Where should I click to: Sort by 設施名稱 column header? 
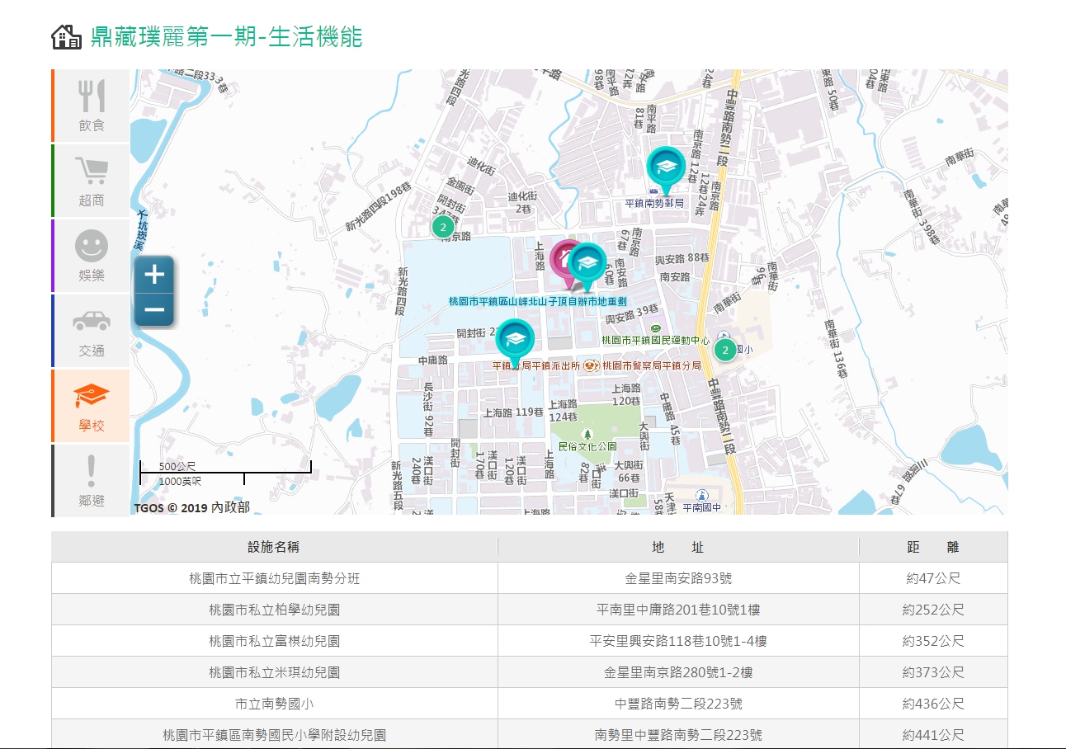tap(275, 547)
